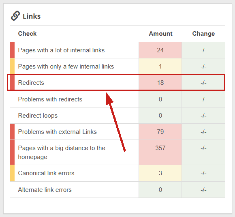Open the Redirect loops check

tap(38, 116)
